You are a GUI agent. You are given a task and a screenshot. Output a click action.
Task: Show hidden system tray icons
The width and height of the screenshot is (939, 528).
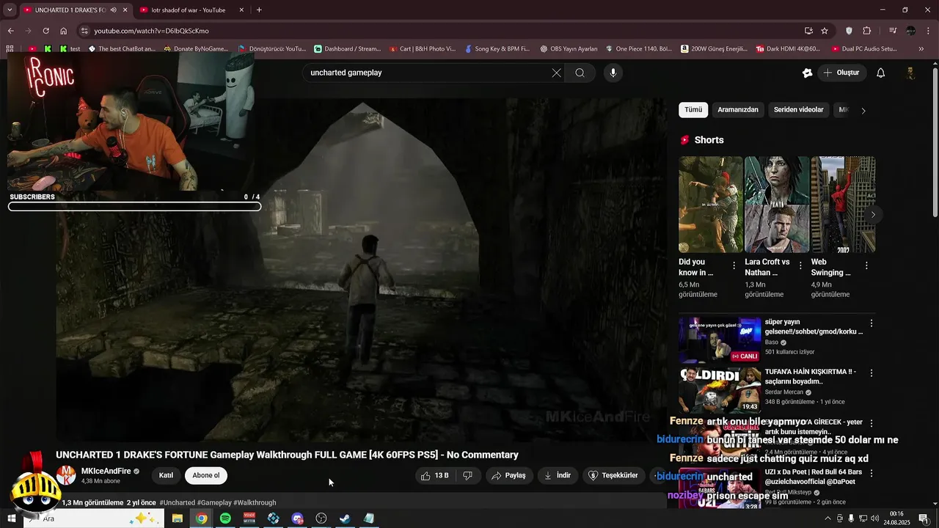click(x=828, y=518)
